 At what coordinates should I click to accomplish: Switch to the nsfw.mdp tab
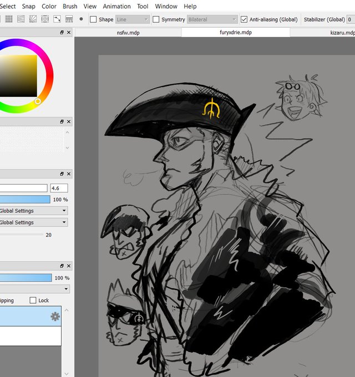click(x=128, y=33)
